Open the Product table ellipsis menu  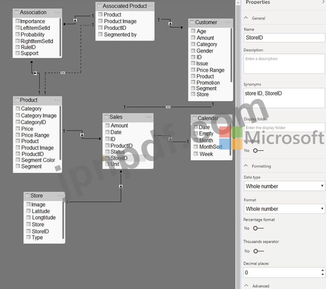click(x=57, y=100)
